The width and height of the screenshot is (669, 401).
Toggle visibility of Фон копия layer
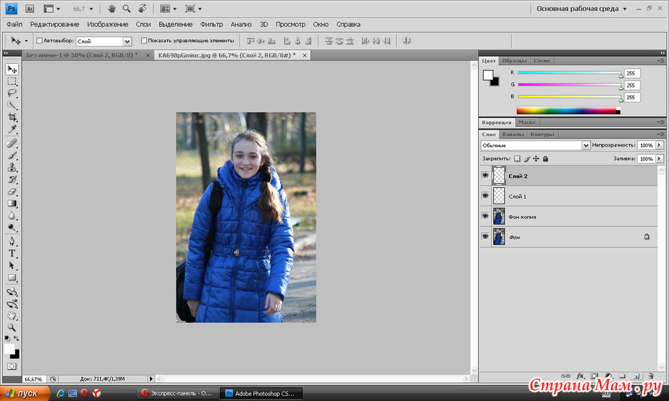pyautogui.click(x=485, y=216)
